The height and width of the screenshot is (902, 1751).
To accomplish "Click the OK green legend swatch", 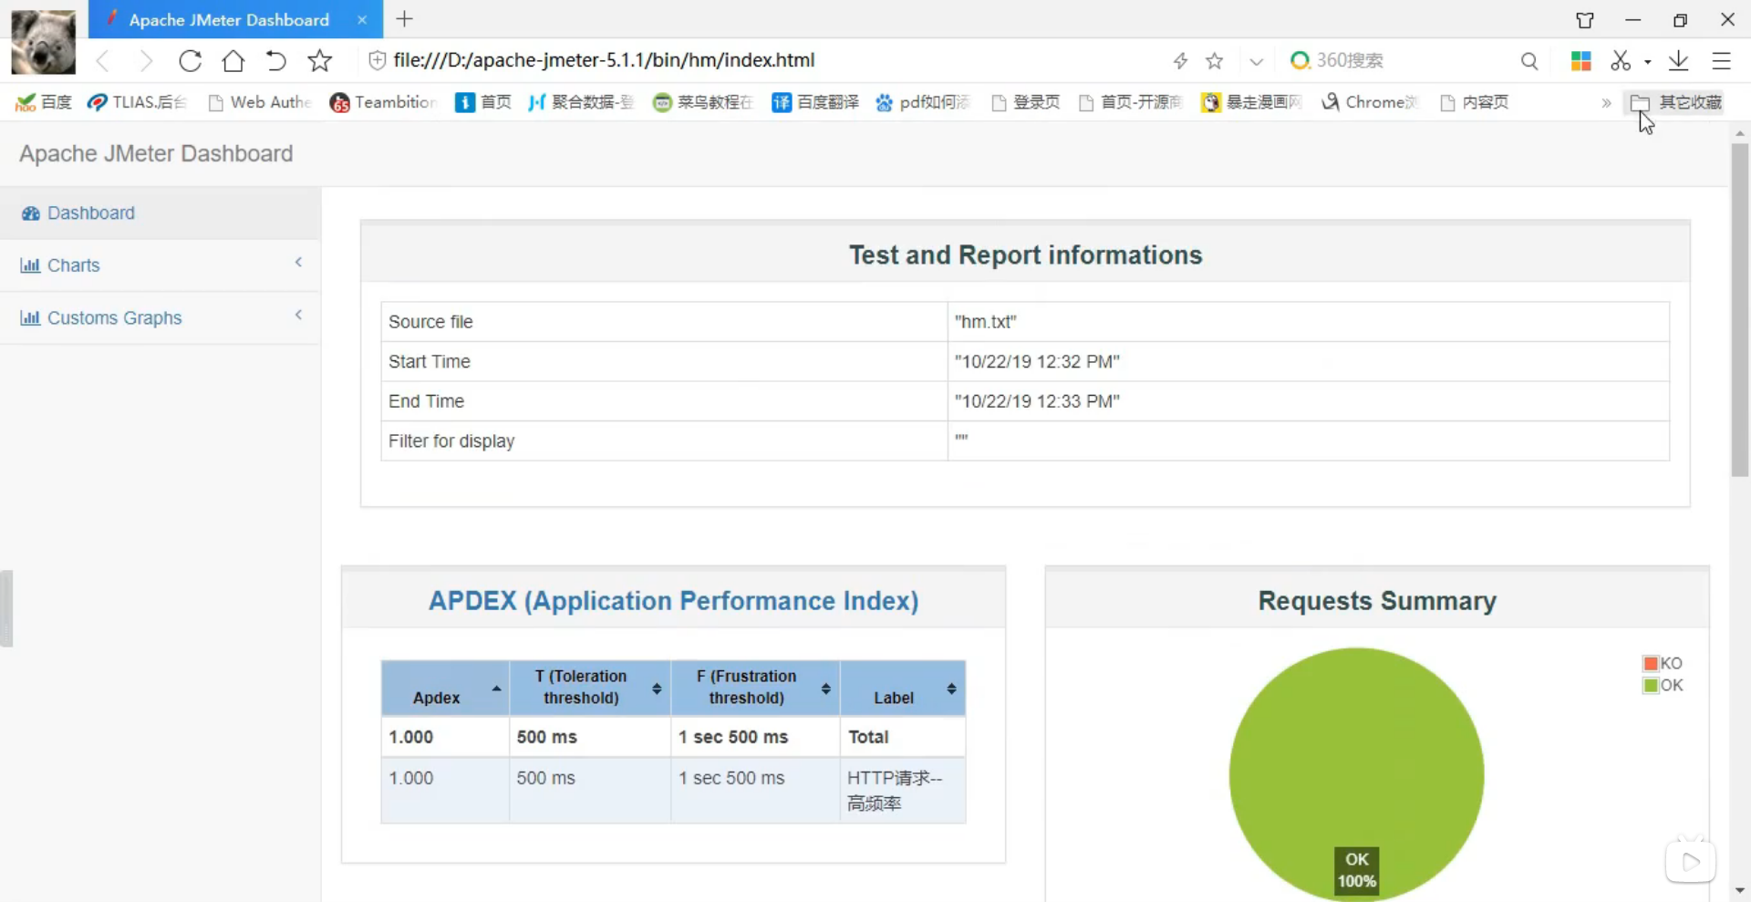I will pos(1650,685).
